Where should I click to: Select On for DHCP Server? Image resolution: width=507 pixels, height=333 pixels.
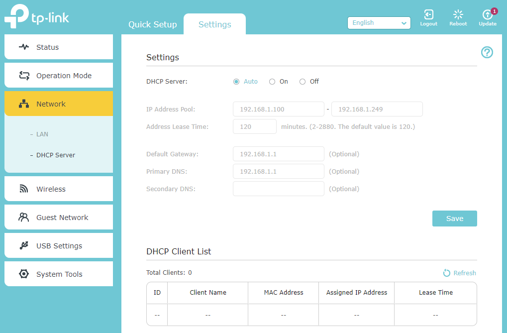pos(272,82)
